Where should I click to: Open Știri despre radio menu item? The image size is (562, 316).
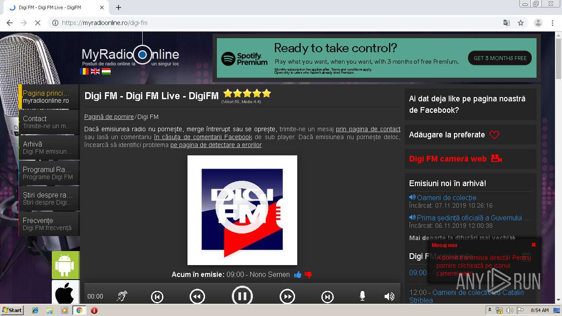tap(49, 198)
